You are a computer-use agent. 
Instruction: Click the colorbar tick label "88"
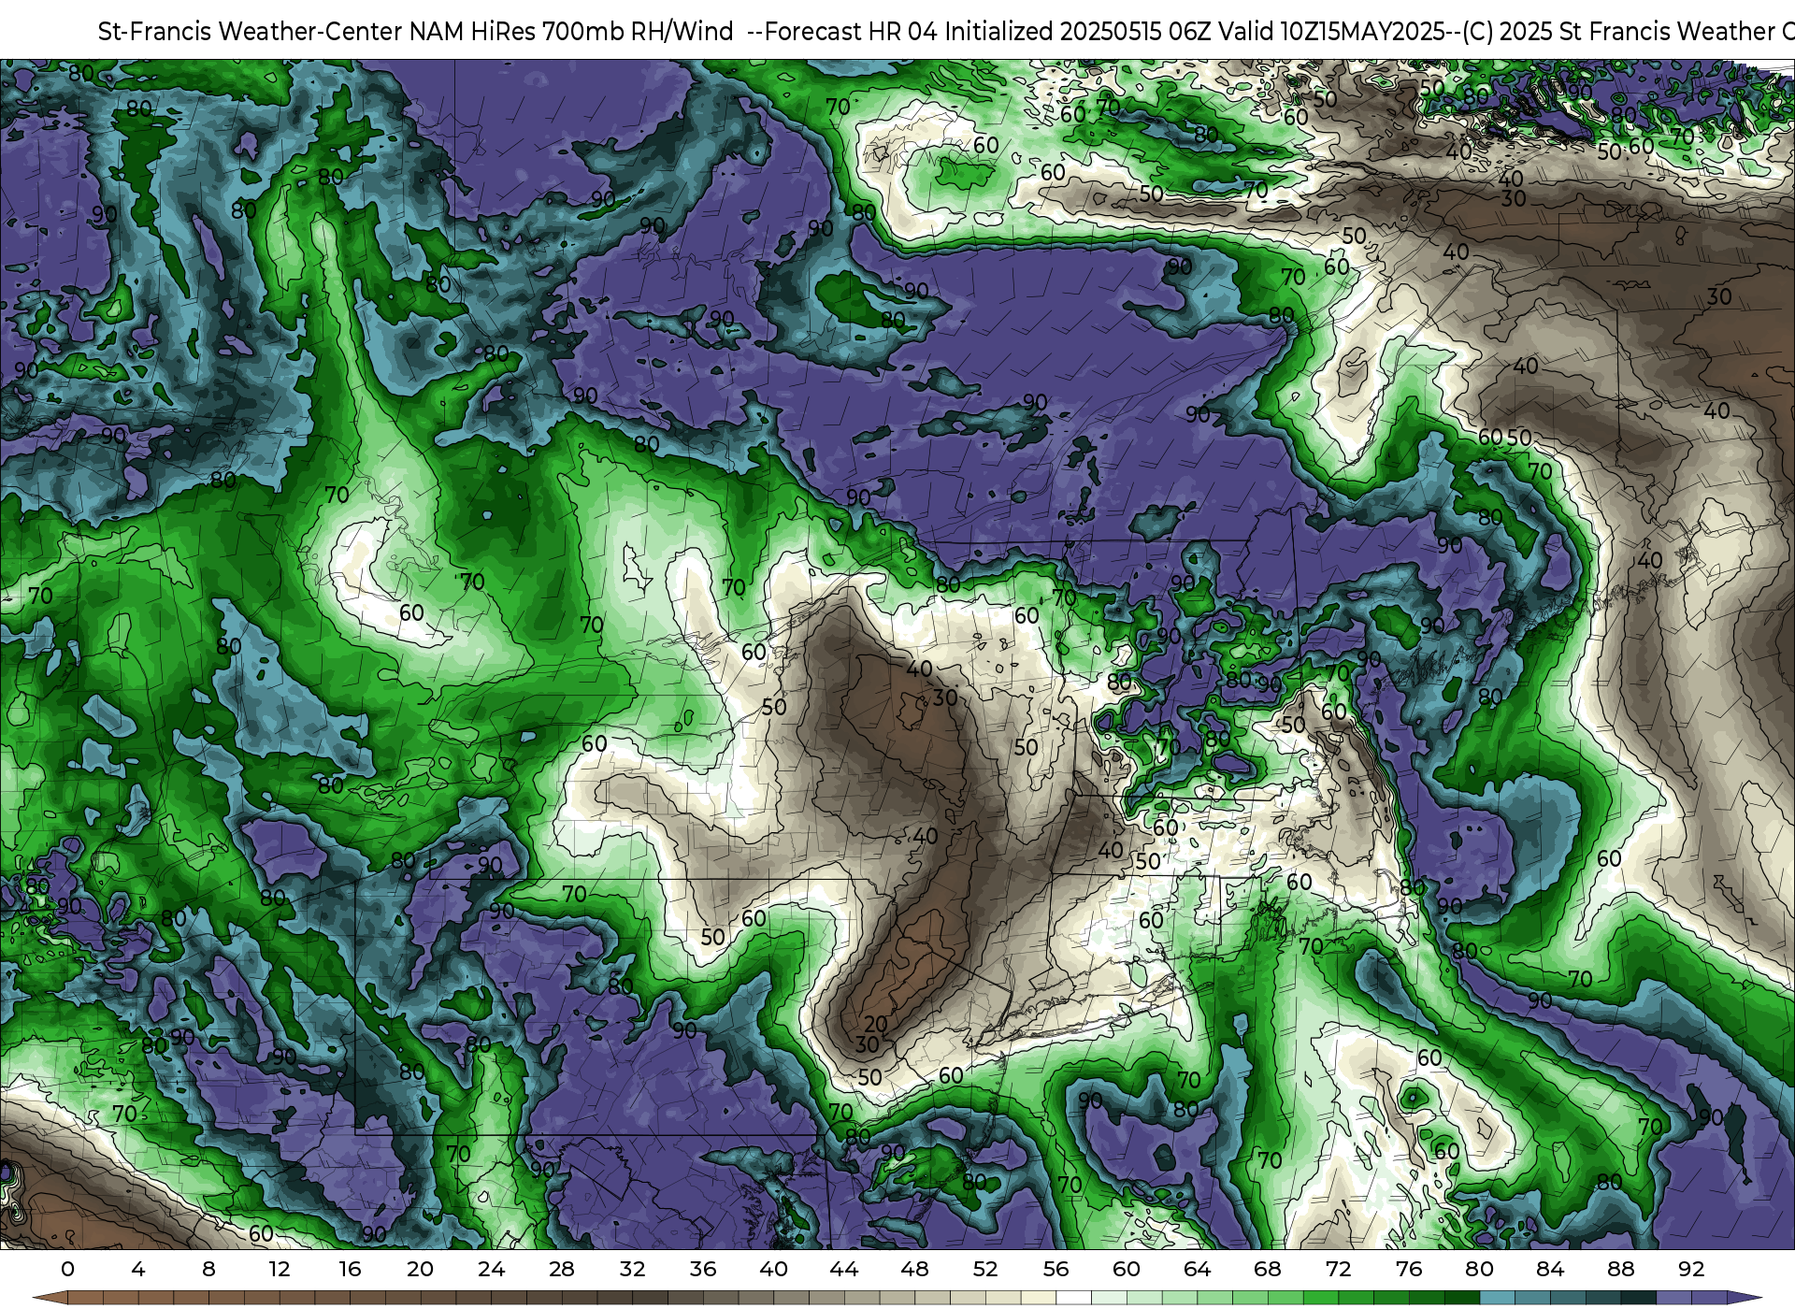(x=1620, y=1269)
